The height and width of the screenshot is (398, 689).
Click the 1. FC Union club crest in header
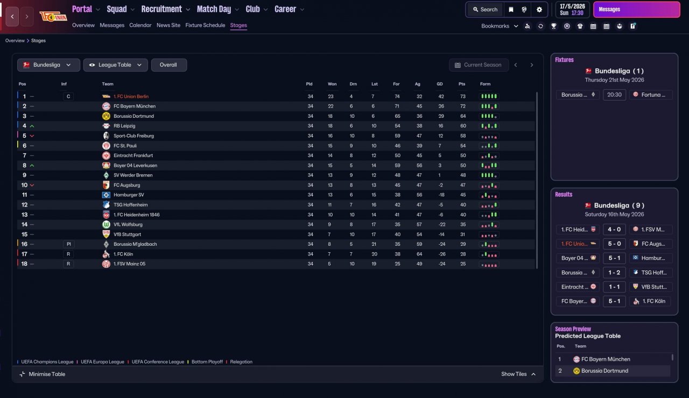tap(53, 17)
